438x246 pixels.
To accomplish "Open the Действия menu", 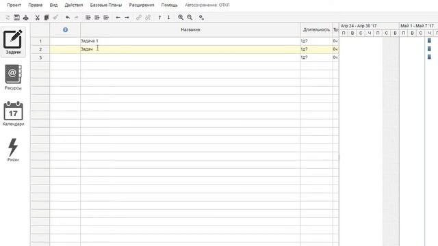I will tap(74, 5).
